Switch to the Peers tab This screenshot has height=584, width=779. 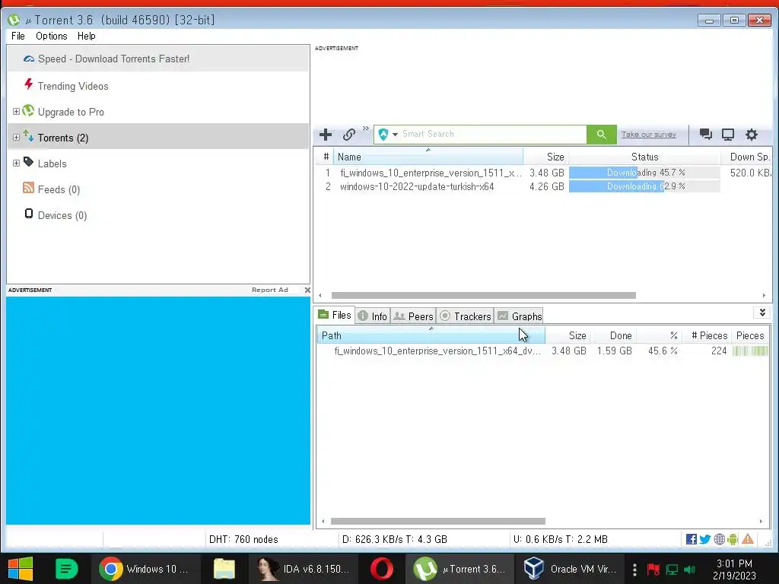tap(413, 316)
